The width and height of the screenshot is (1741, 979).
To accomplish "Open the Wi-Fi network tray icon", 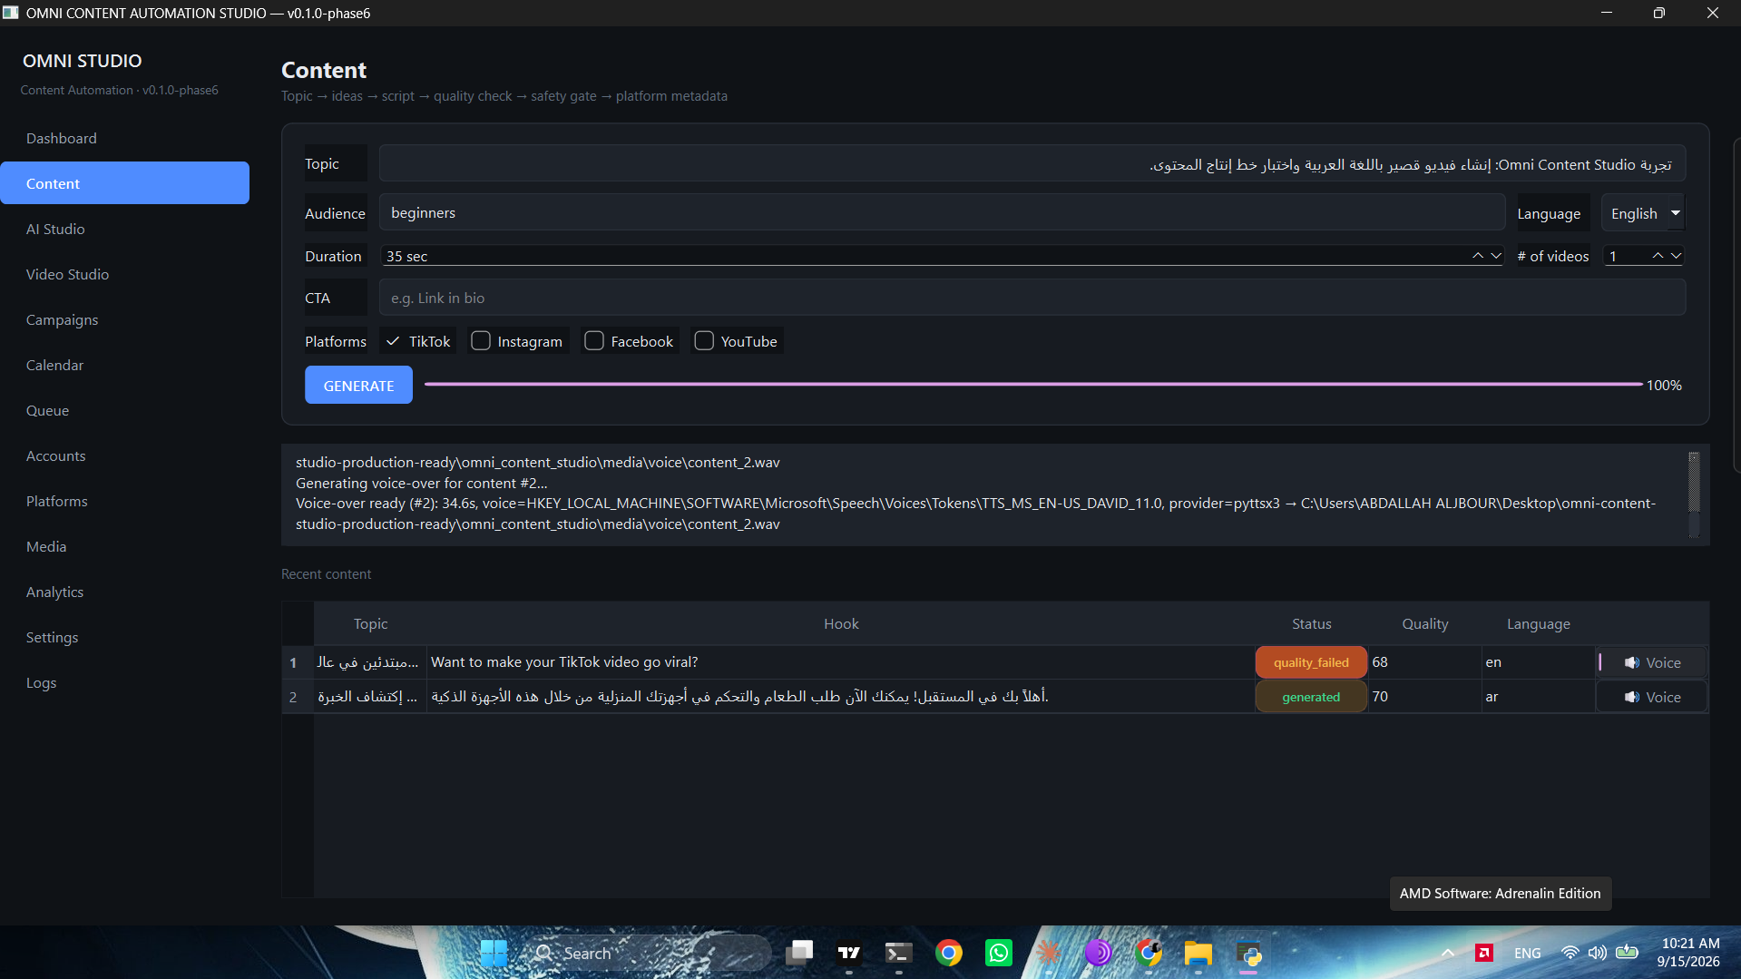I will (x=1570, y=953).
